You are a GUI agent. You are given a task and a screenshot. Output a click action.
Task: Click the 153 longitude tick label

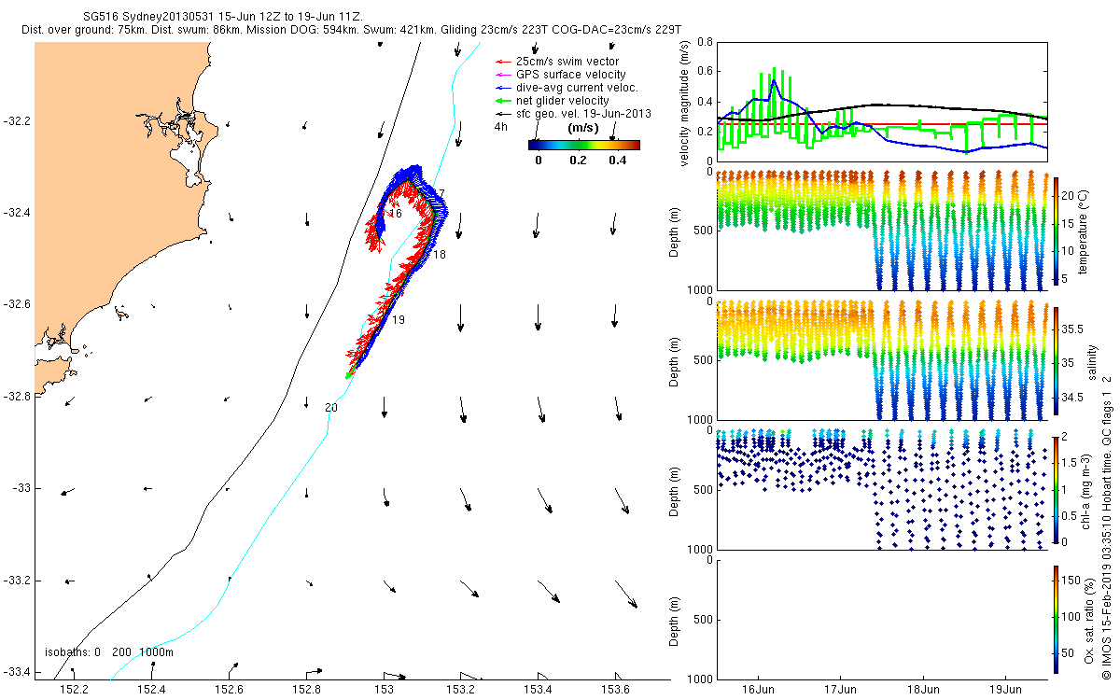(x=384, y=690)
